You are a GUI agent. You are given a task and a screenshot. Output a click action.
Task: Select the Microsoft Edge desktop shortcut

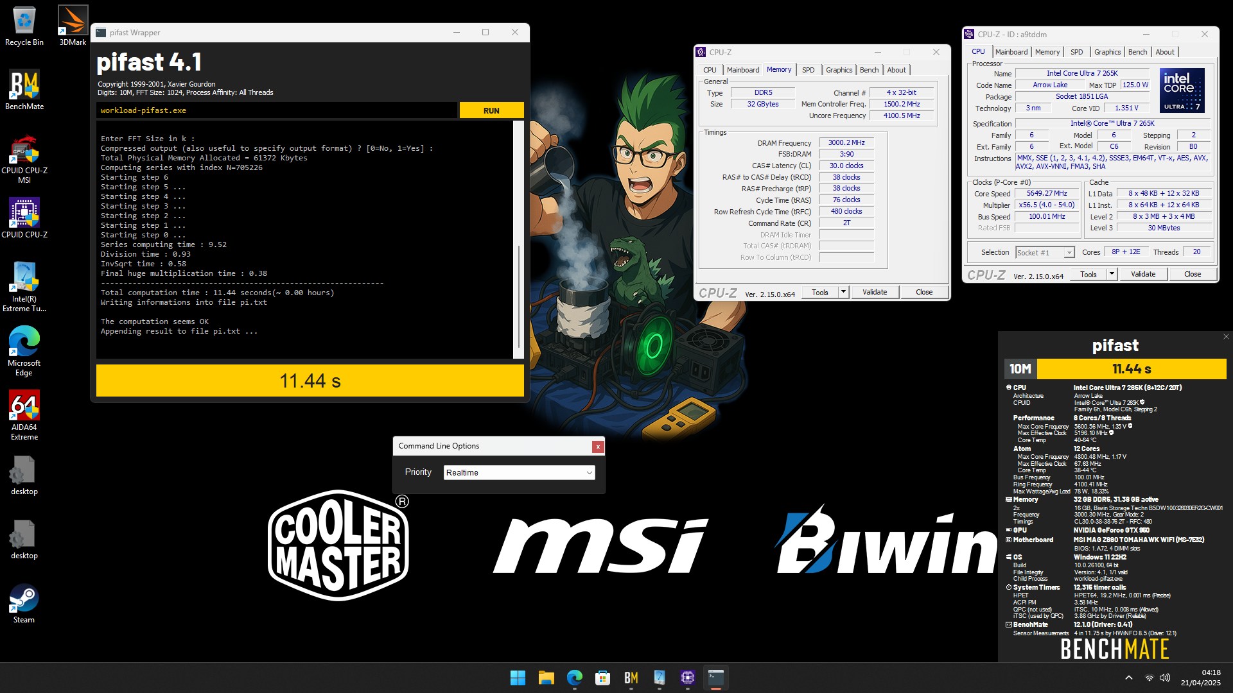(x=24, y=351)
